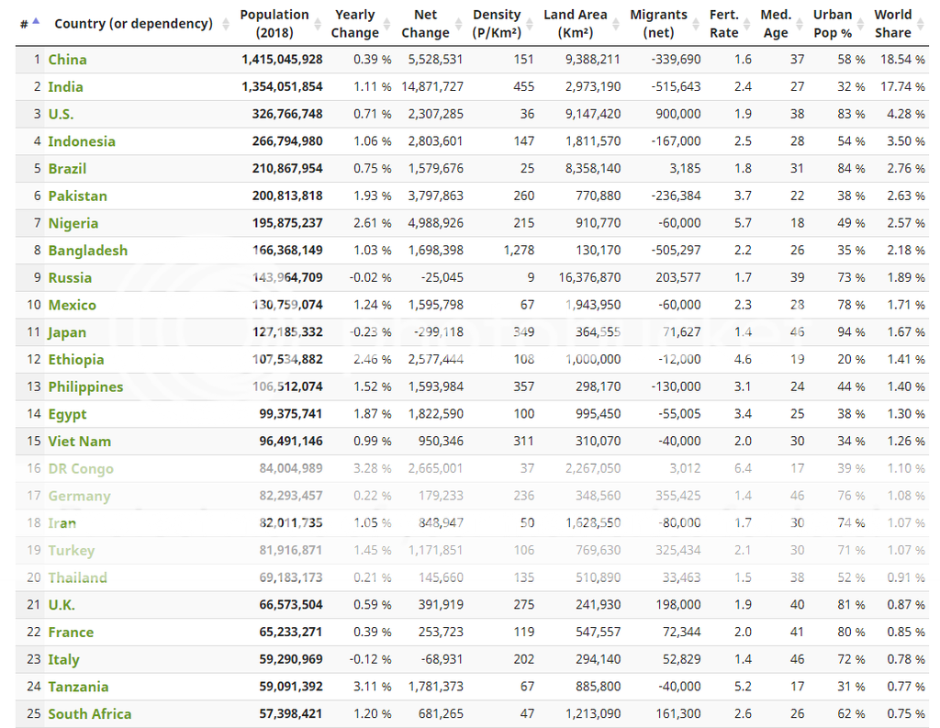This screenshot has width=940, height=728.
Task: Click the South Africa country link
Action: click(89, 714)
